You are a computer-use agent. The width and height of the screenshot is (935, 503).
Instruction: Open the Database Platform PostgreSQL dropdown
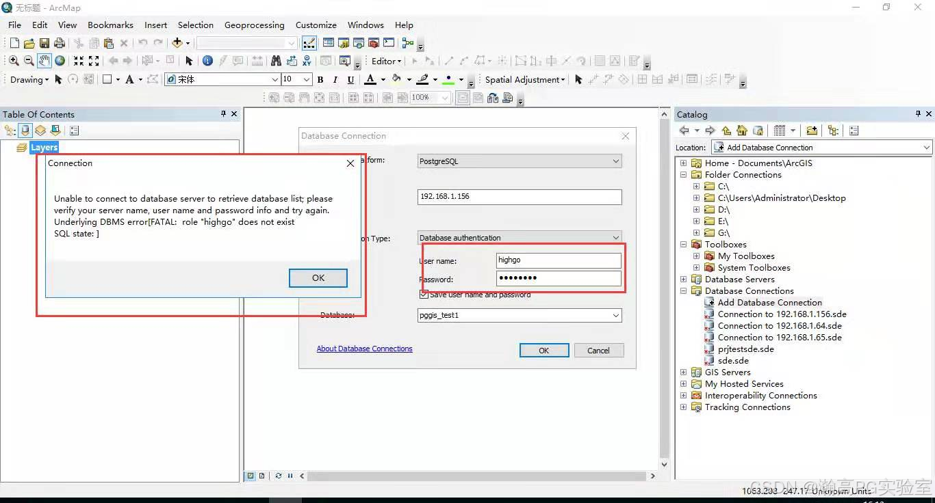(520, 161)
